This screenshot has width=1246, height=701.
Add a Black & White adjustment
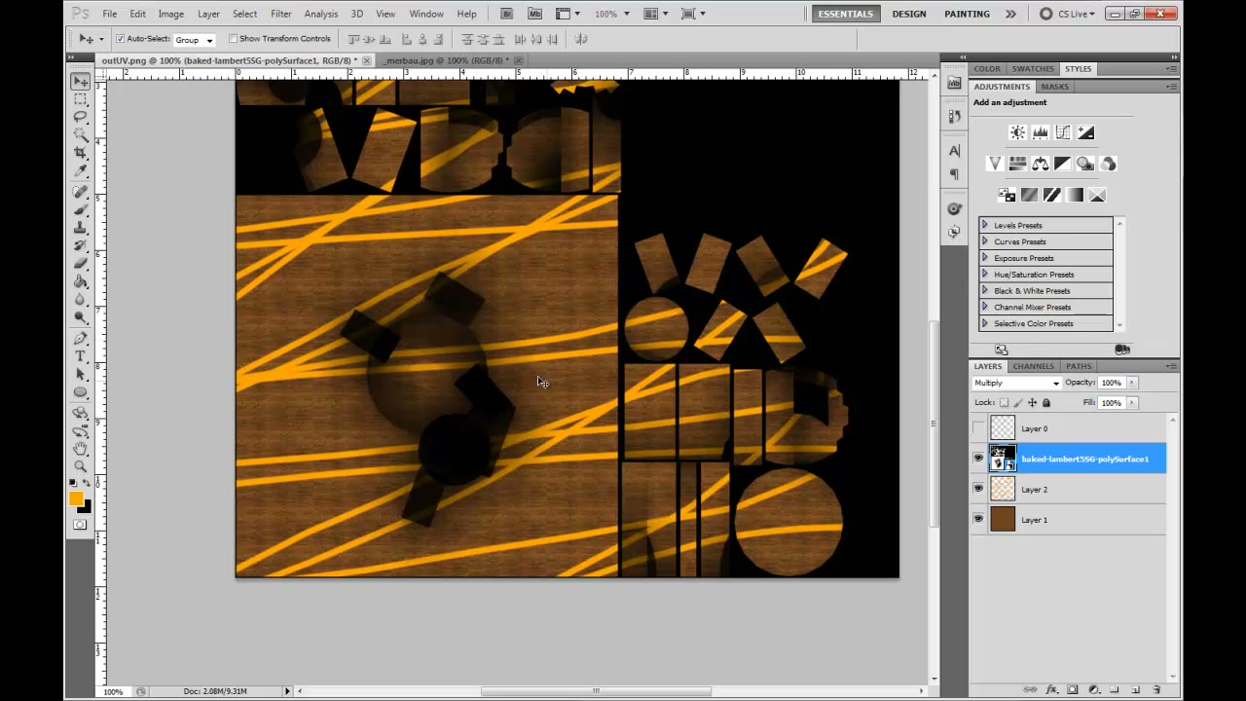(1063, 164)
